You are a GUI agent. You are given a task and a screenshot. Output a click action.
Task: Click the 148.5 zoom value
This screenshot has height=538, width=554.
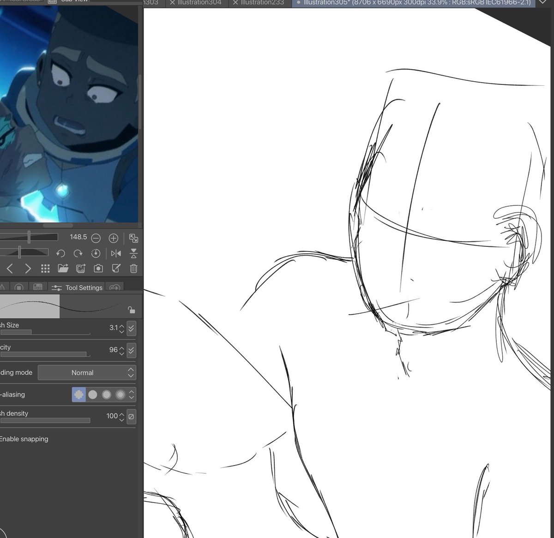tap(78, 237)
